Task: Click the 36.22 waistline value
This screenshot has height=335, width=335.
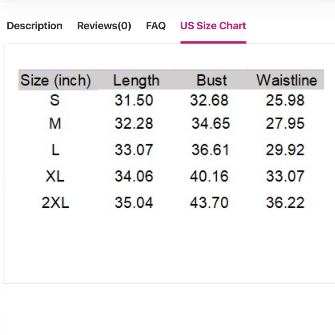Action: click(285, 202)
